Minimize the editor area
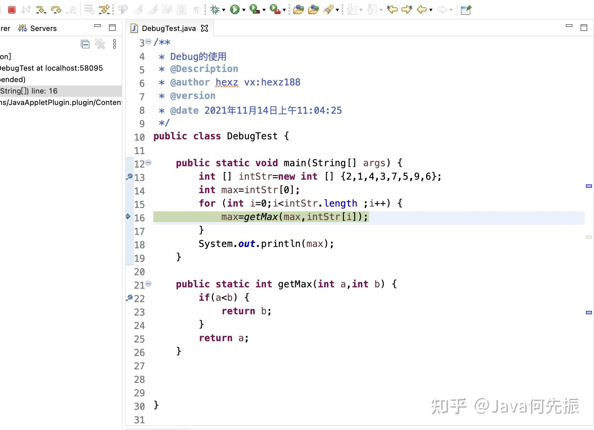This screenshot has height=430, width=594. 569,26
